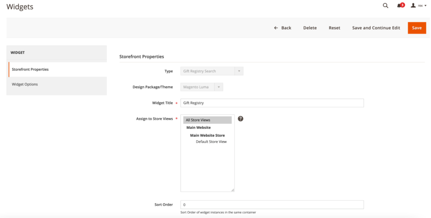
Task: Delete the widget with Delete button
Action: click(x=310, y=28)
